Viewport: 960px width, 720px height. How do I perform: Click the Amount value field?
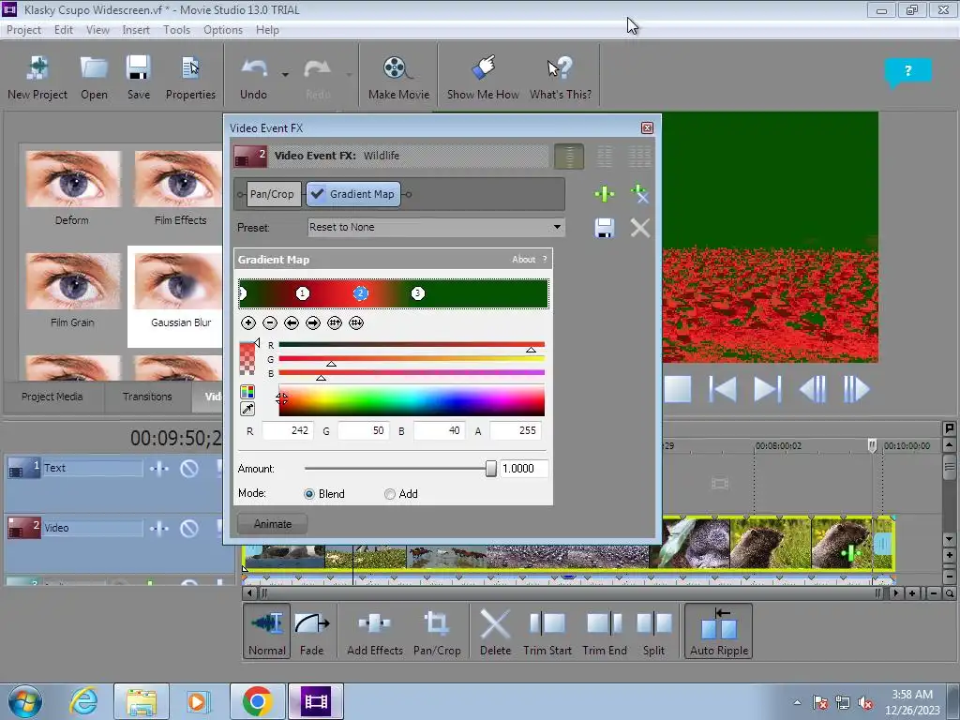click(523, 469)
